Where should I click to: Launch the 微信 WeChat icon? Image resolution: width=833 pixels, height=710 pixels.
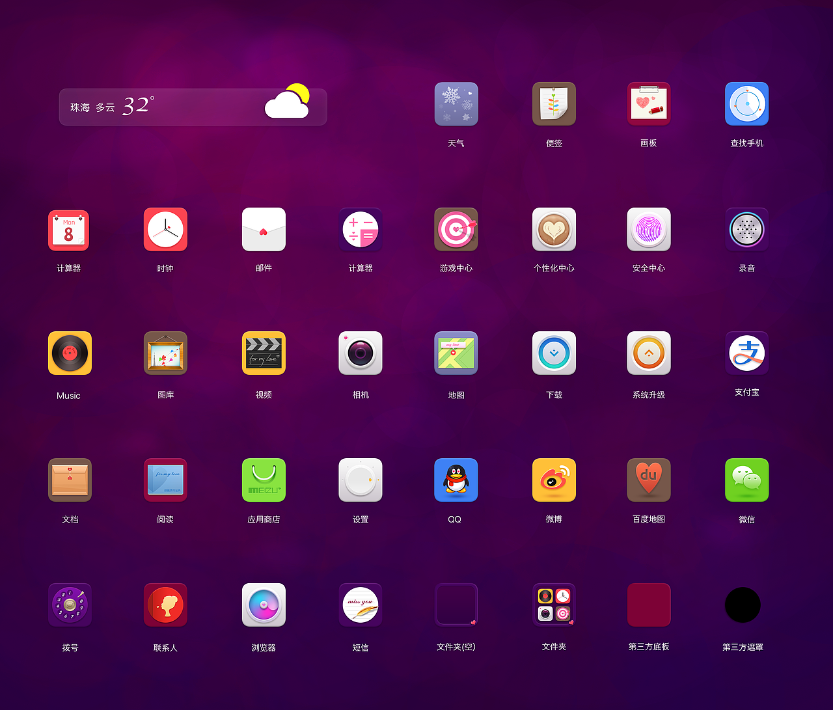(747, 480)
